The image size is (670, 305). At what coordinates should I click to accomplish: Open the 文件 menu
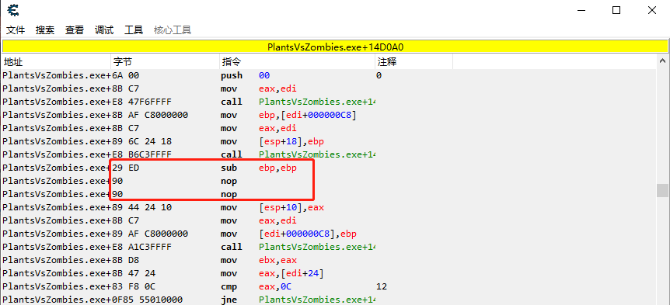click(x=16, y=29)
